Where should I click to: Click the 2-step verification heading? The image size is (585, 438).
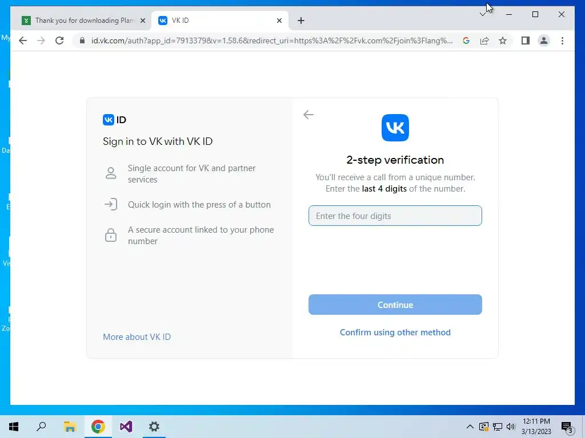395,160
